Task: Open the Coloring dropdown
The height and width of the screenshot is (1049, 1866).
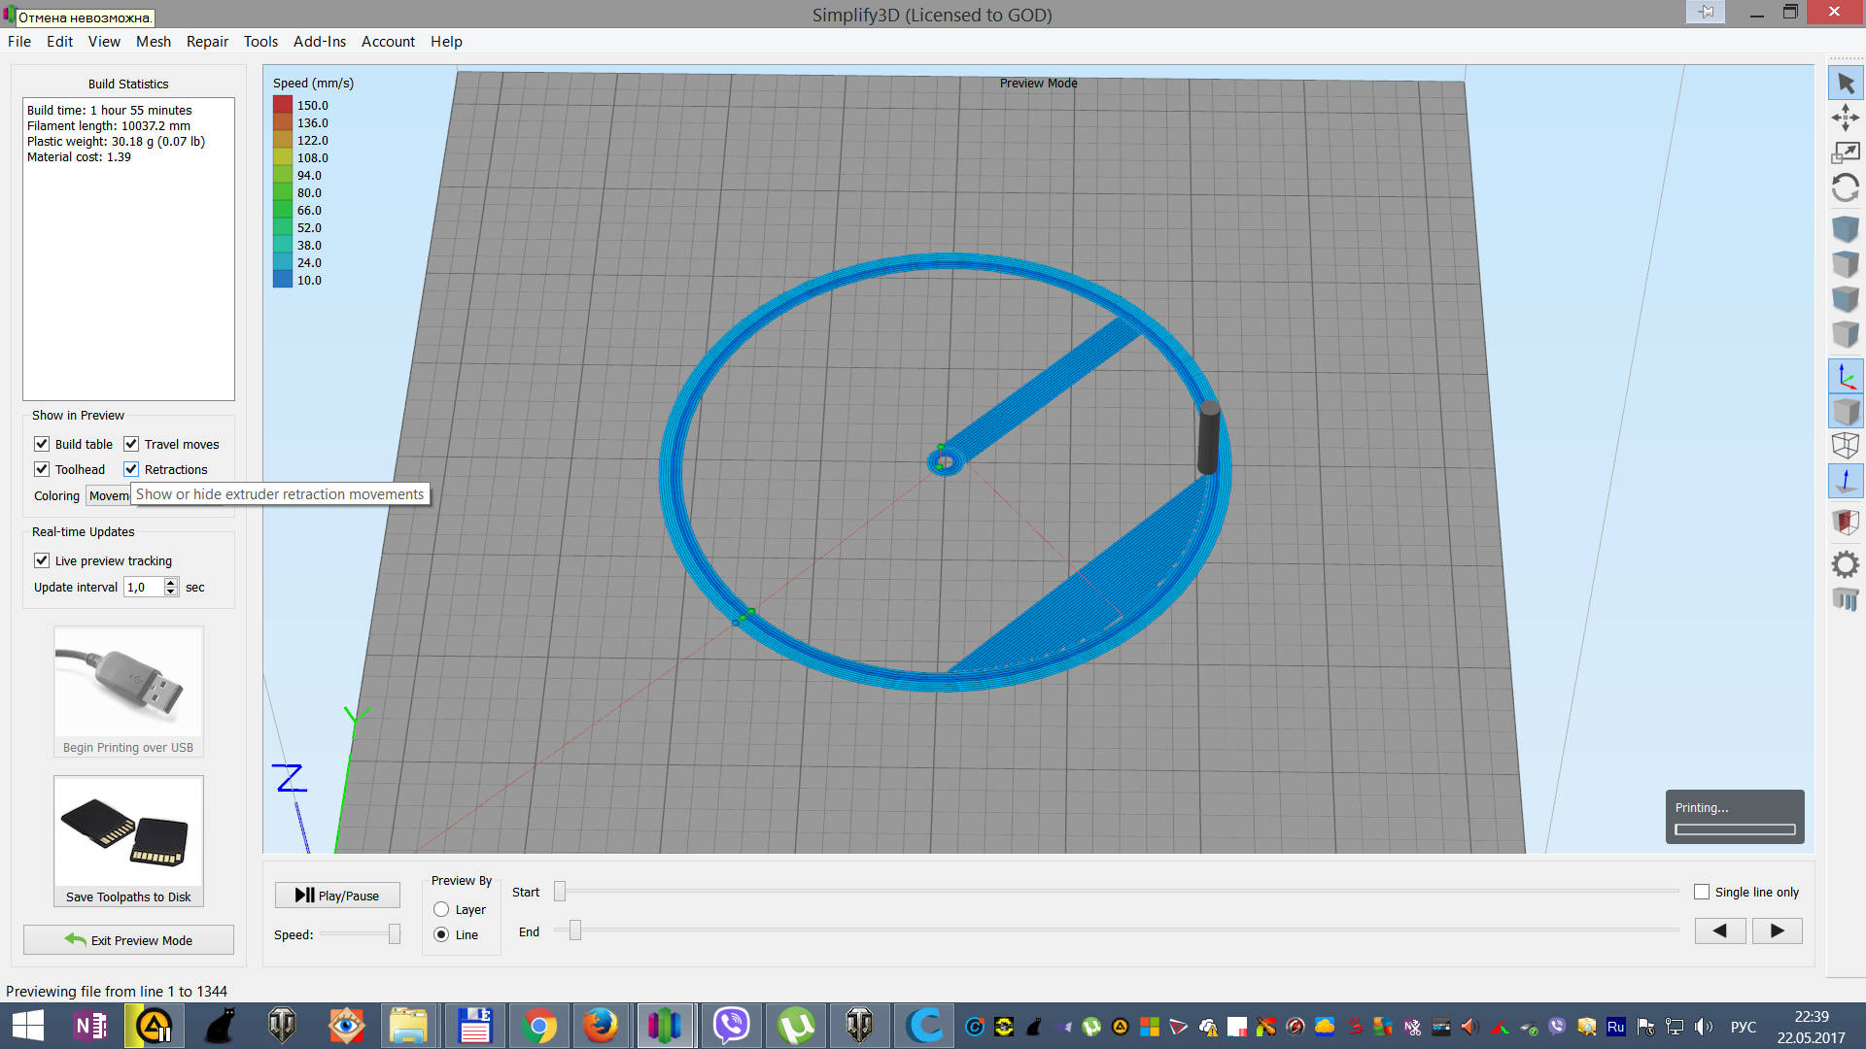Action: (109, 496)
